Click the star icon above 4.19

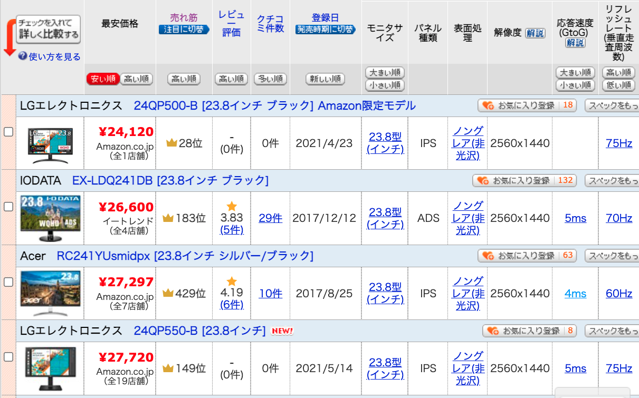(232, 281)
